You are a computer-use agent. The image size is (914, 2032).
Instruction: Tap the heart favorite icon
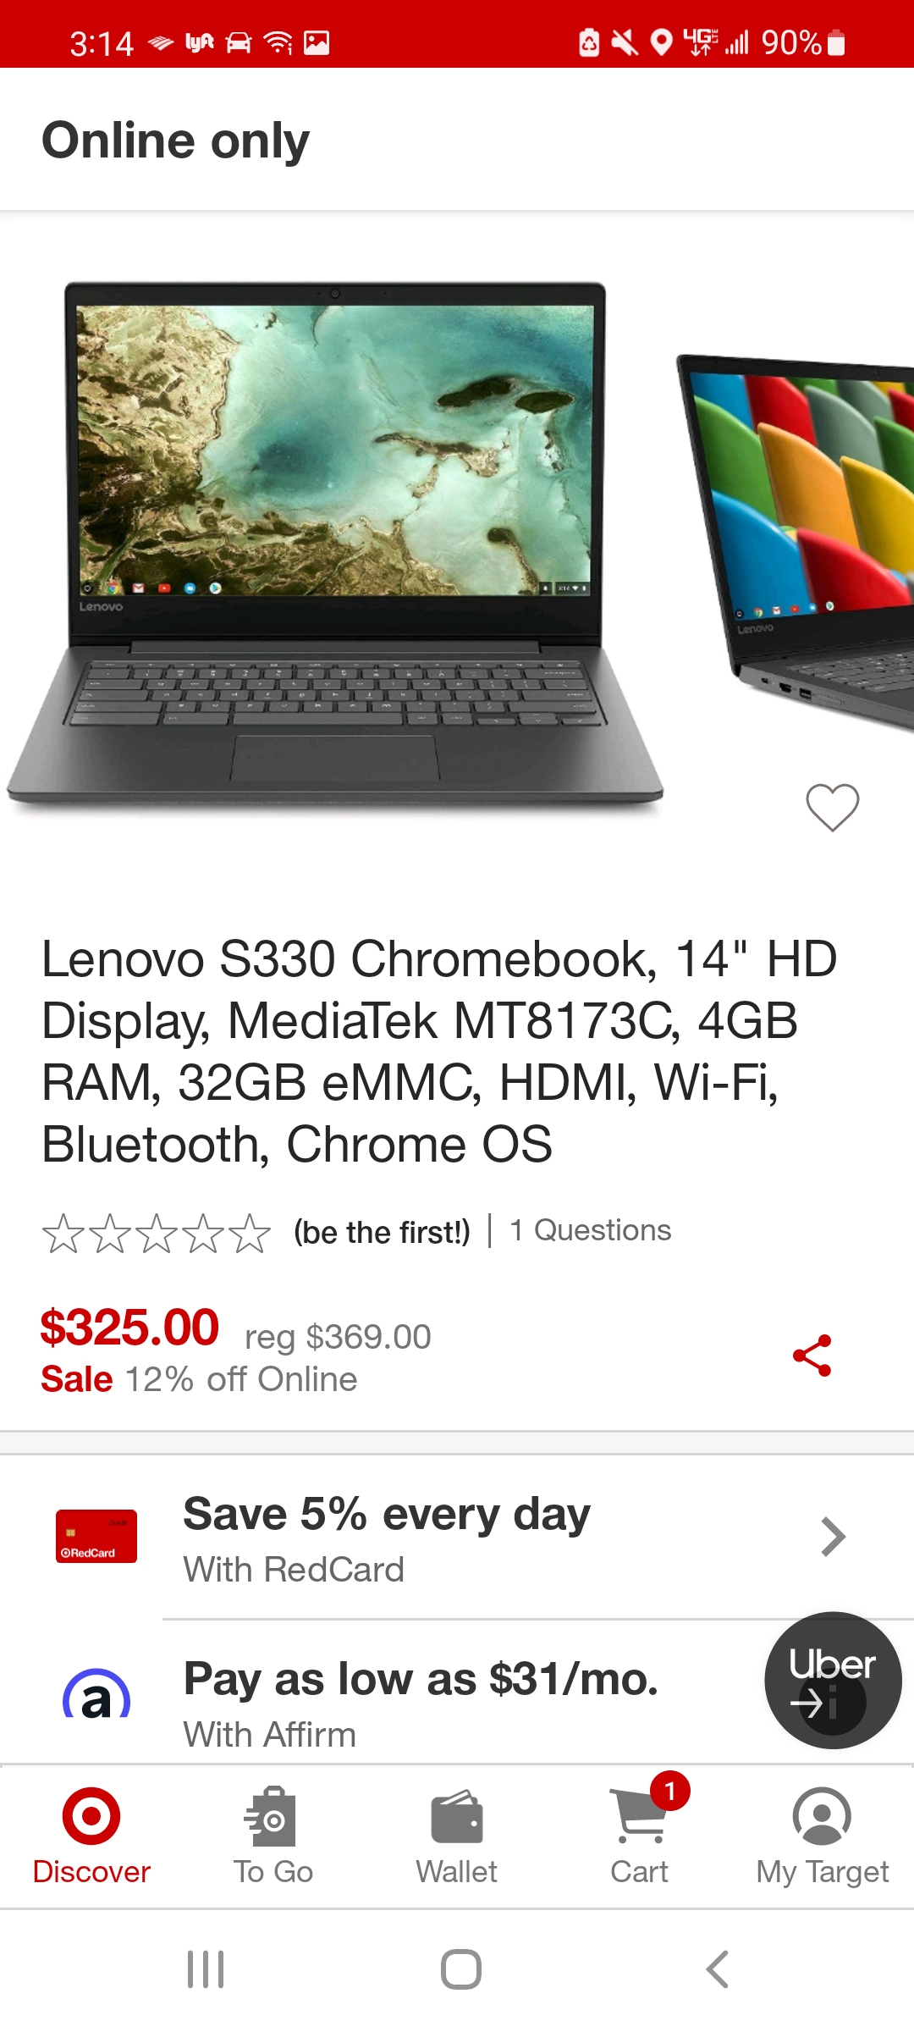pos(833,807)
